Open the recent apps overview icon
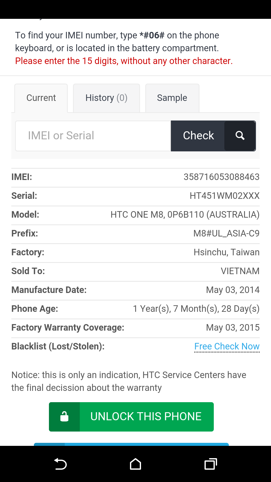Image resolution: width=271 pixels, height=482 pixels. (x=211, y=464)
